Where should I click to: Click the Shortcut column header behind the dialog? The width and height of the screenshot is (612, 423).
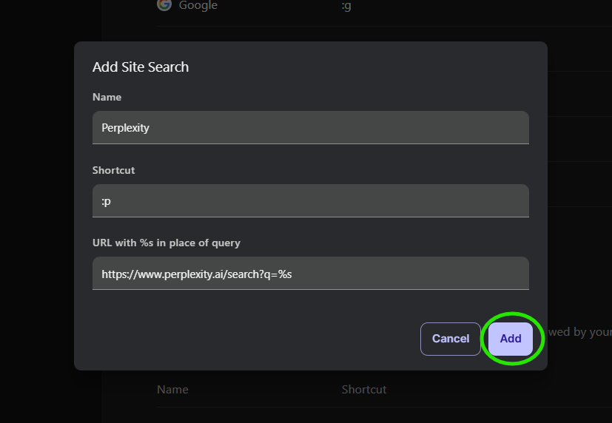[x=363, y=390]
